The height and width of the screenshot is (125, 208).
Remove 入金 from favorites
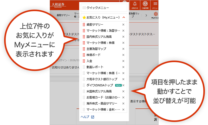[x=123, y=61]
